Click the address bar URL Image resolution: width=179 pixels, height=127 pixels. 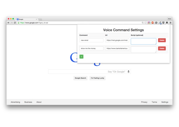click(x=34, y=23)
